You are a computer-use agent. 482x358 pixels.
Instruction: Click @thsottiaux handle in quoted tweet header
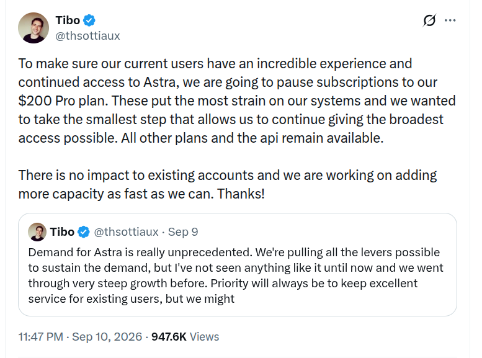(126, 232)
